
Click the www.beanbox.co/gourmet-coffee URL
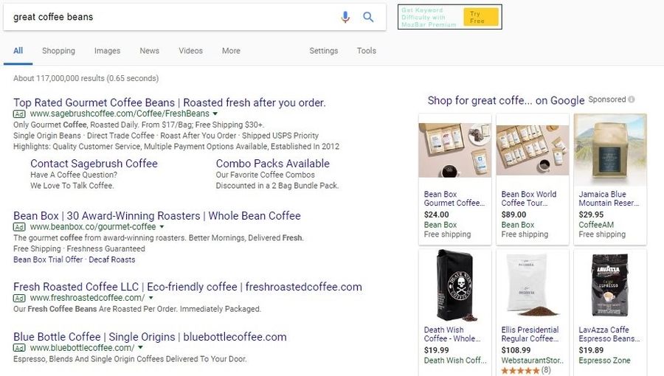93,227
